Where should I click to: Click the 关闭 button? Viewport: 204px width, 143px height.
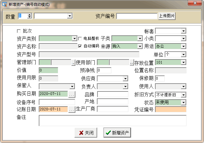86,133
